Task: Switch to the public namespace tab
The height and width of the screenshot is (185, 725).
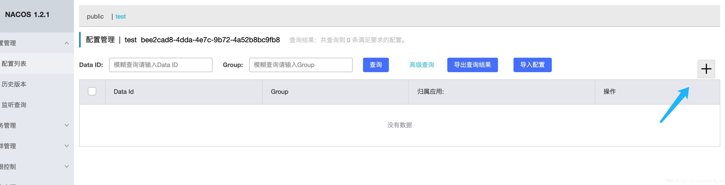Action: click(x=95, y=16)
